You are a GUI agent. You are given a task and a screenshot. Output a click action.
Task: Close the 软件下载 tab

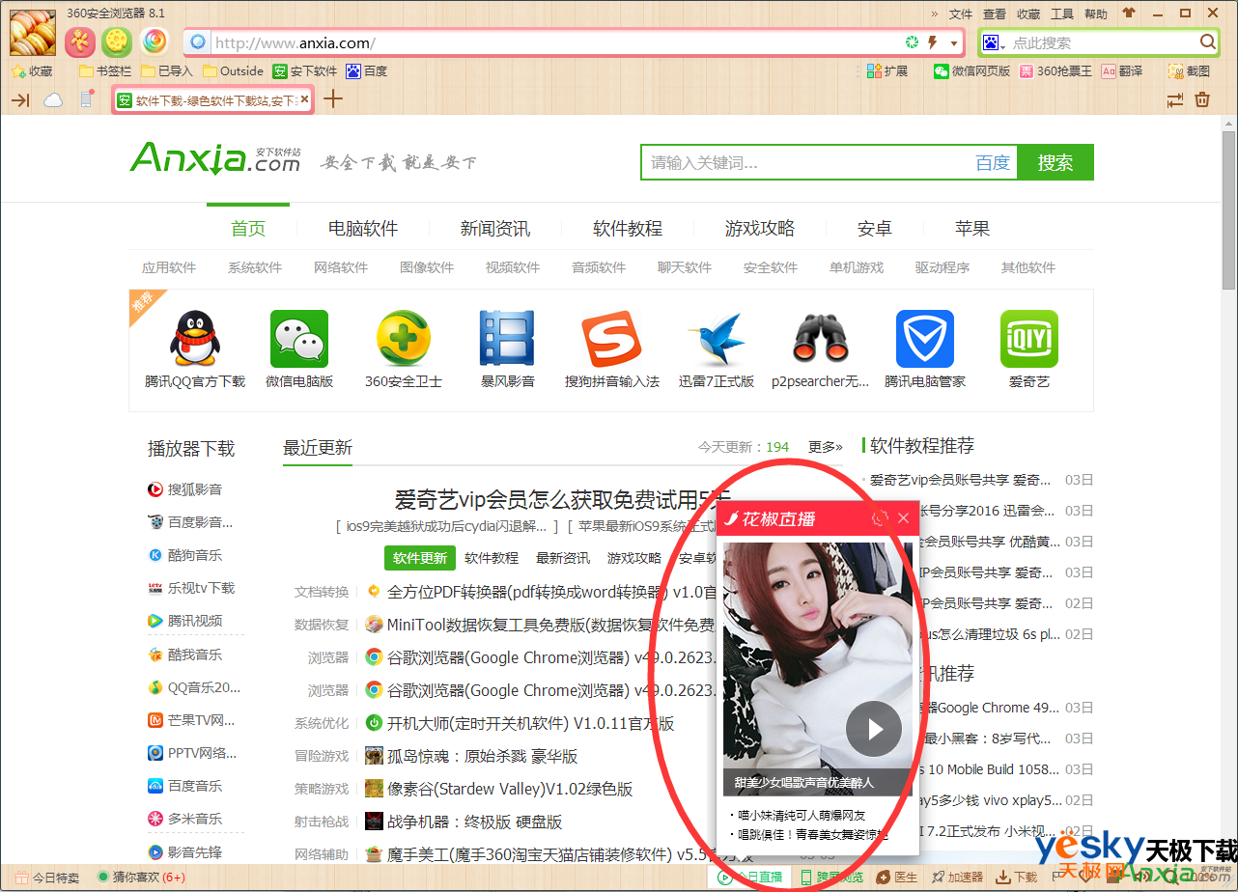(304, 98)
